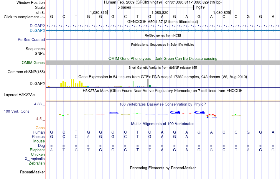Open the GTEx Gene Expression track title
280x179 pixels.
163,77
